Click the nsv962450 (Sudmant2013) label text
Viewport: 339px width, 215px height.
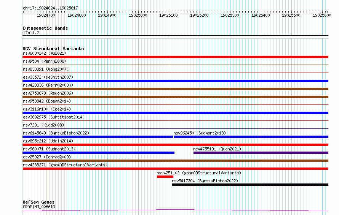tap(200, 133)
